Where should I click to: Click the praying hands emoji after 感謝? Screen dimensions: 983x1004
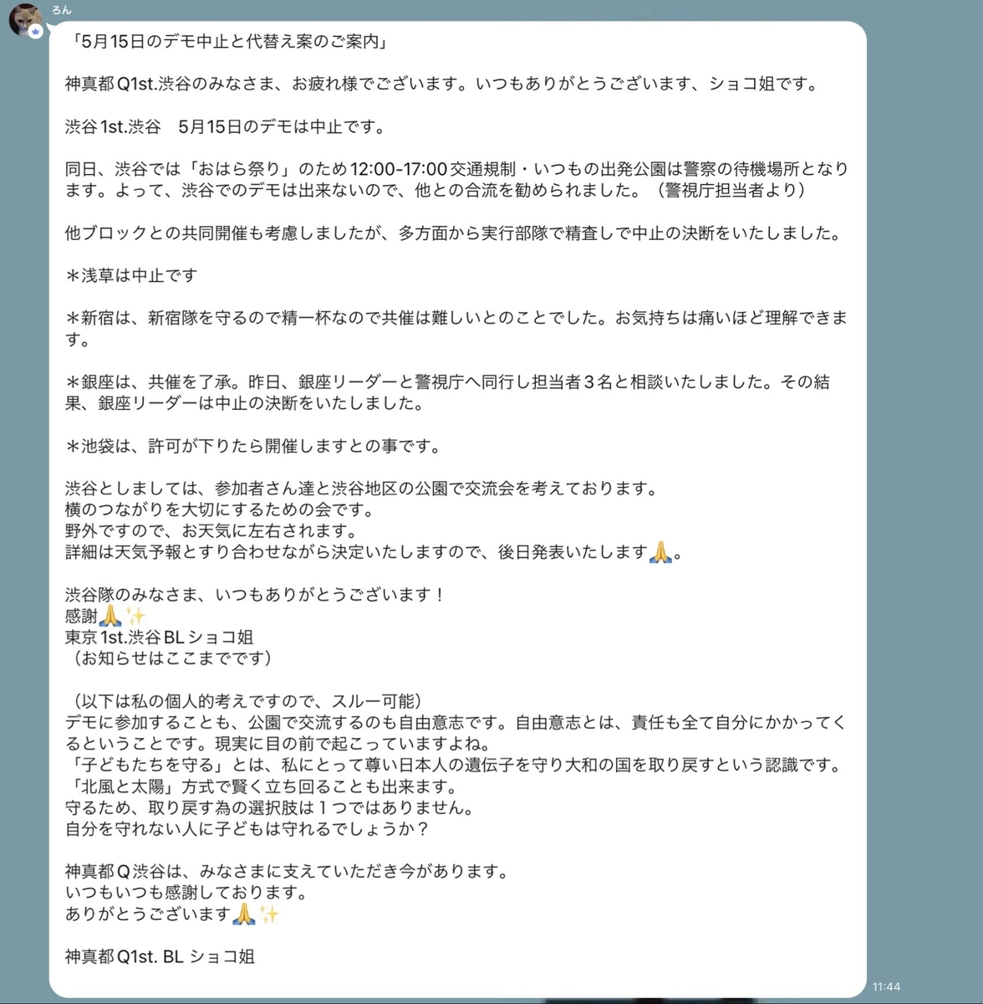(110, 616)
